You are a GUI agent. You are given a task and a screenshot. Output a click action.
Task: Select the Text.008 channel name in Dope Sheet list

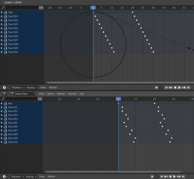(13, 134)
